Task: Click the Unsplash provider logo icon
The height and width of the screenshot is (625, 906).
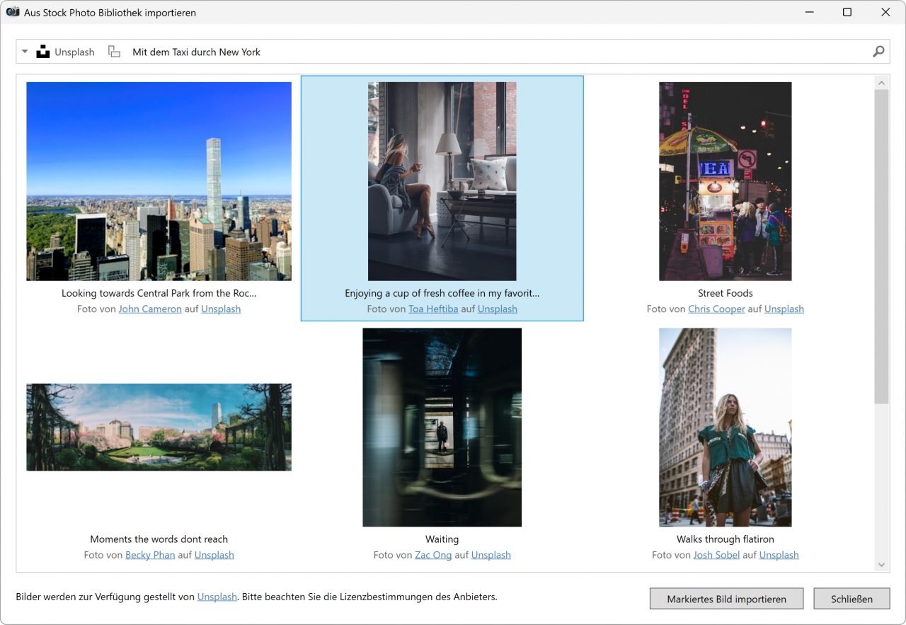Action: [44, 52]
